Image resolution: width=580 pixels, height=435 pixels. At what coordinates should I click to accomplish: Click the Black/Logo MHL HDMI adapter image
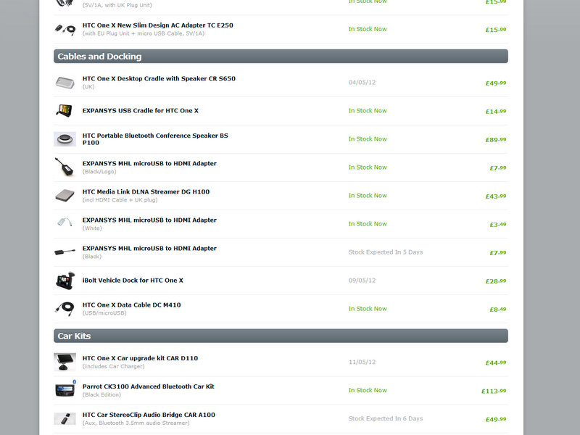coord(65,167)
